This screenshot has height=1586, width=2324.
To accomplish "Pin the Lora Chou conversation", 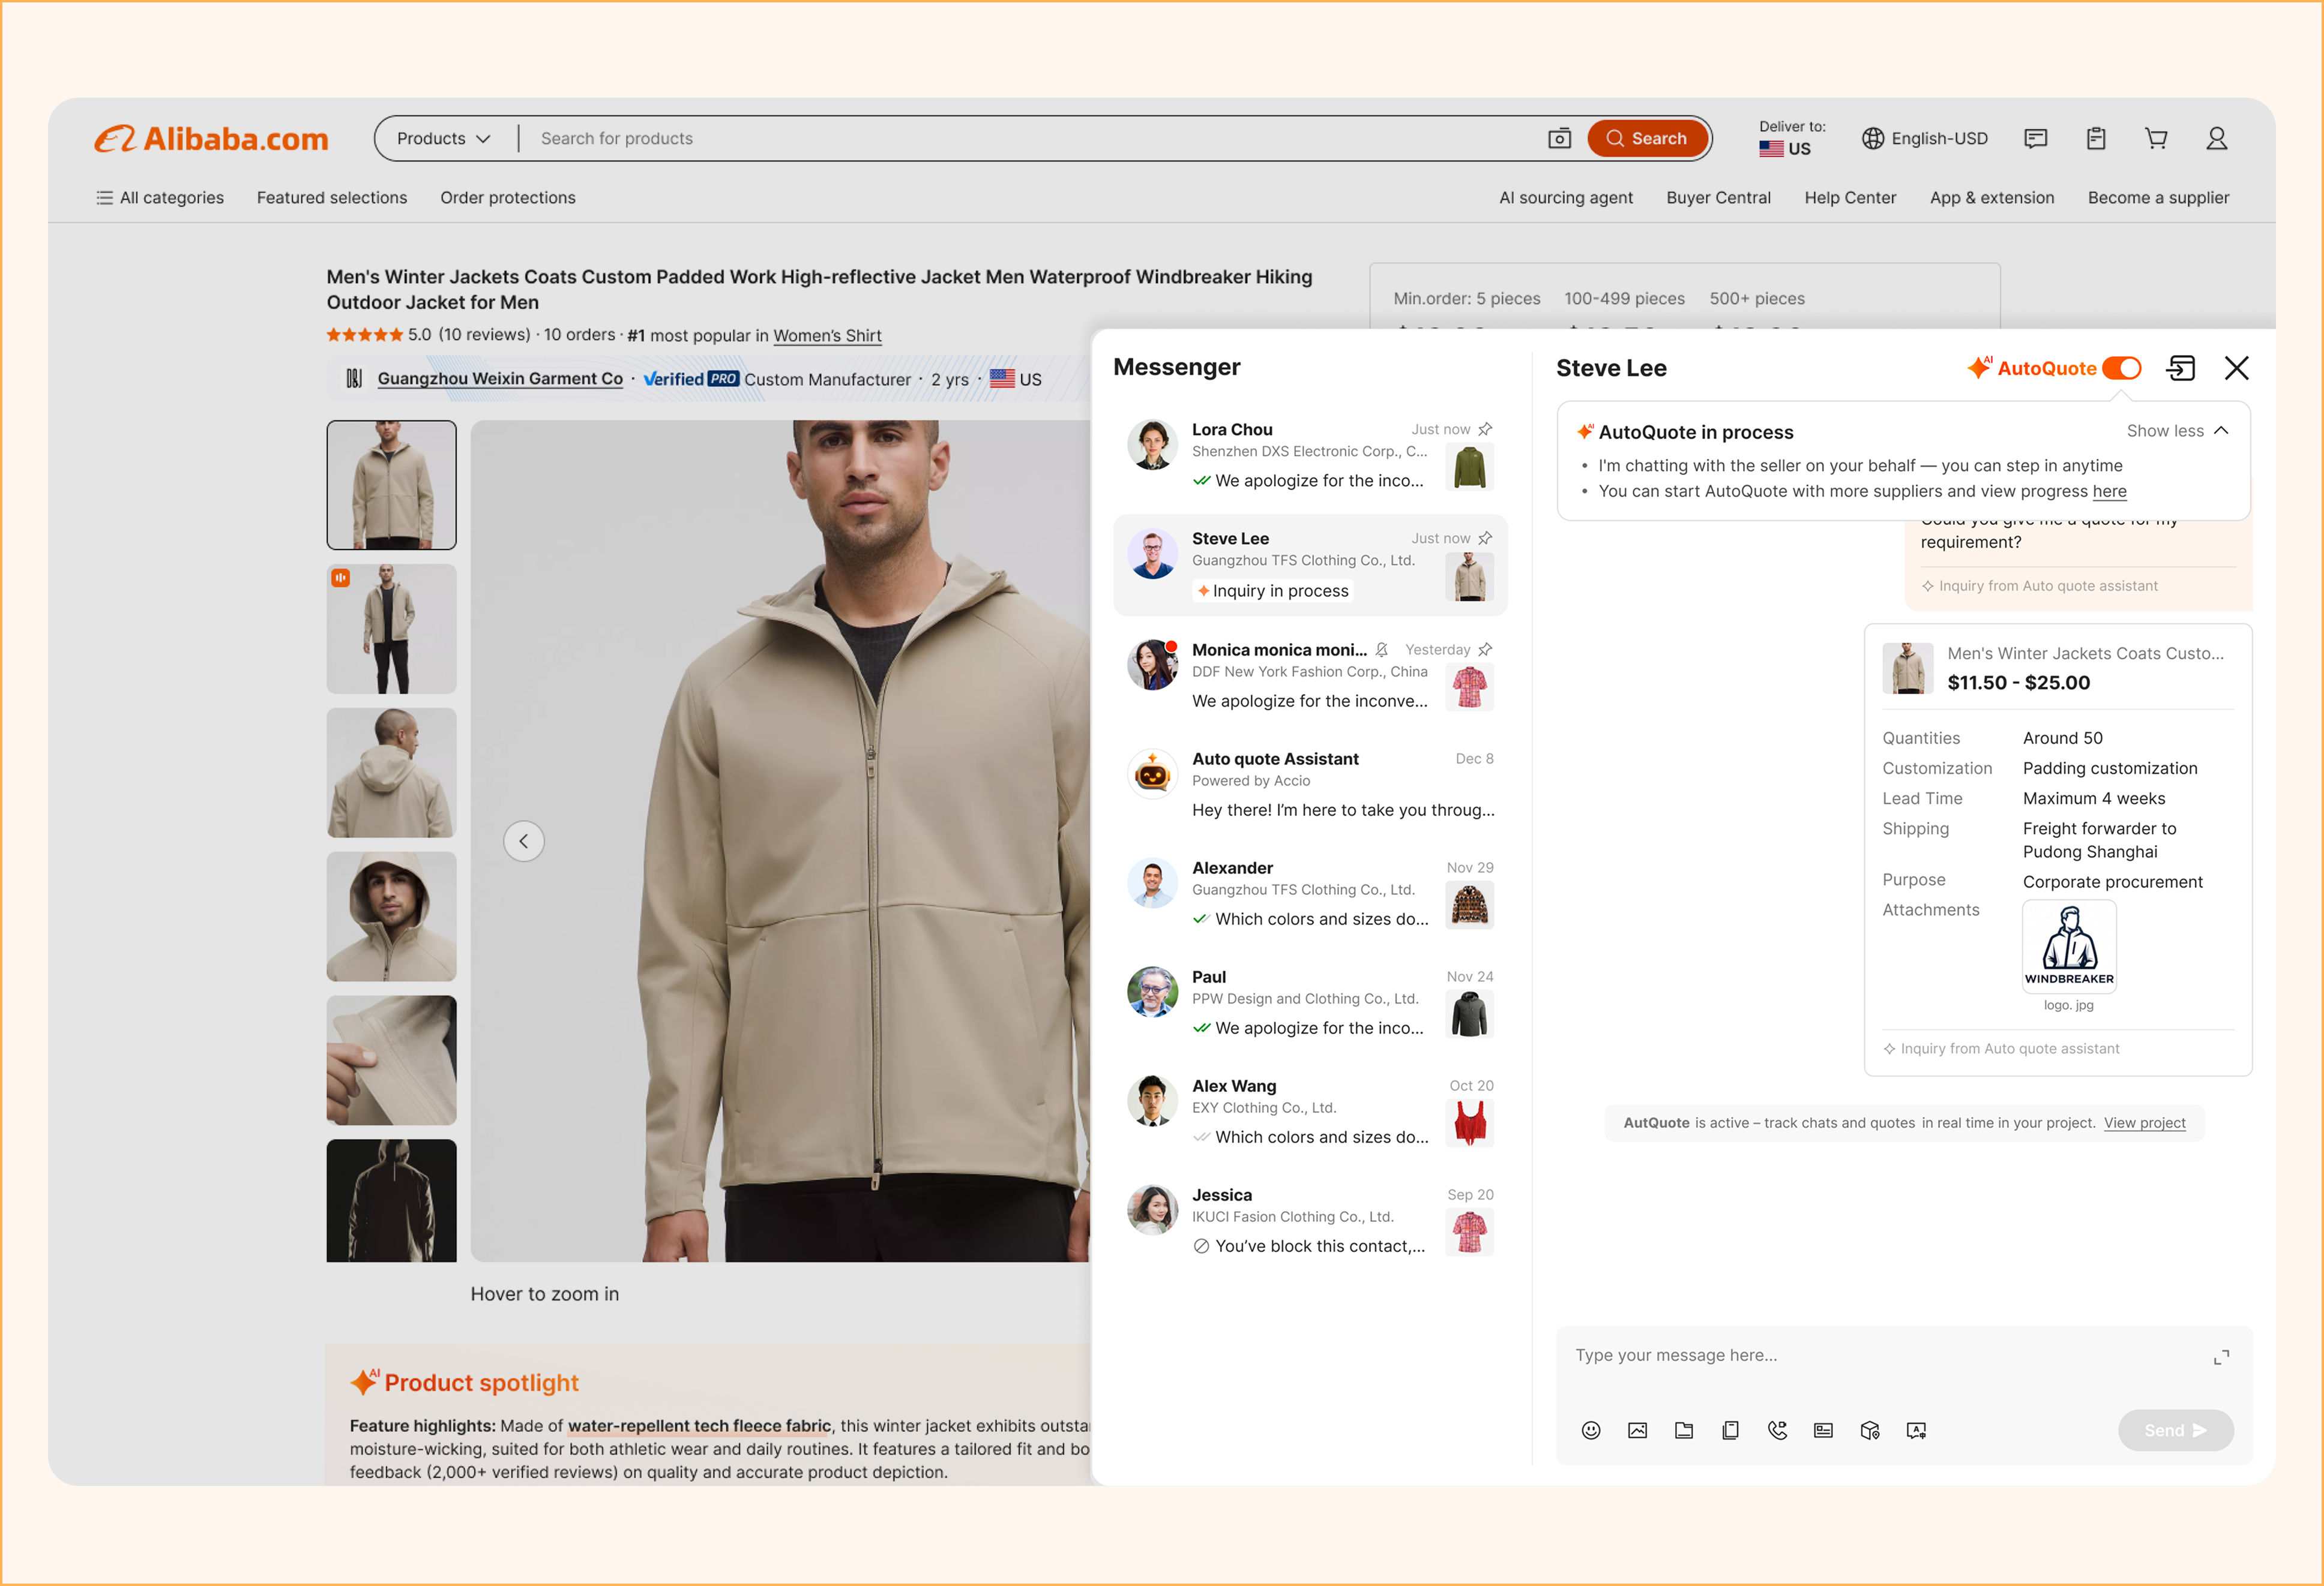I will 1485,429.
